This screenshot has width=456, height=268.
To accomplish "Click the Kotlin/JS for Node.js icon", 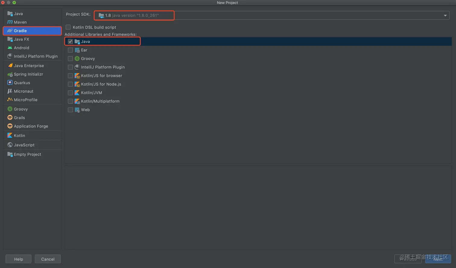I will point(77,84).
